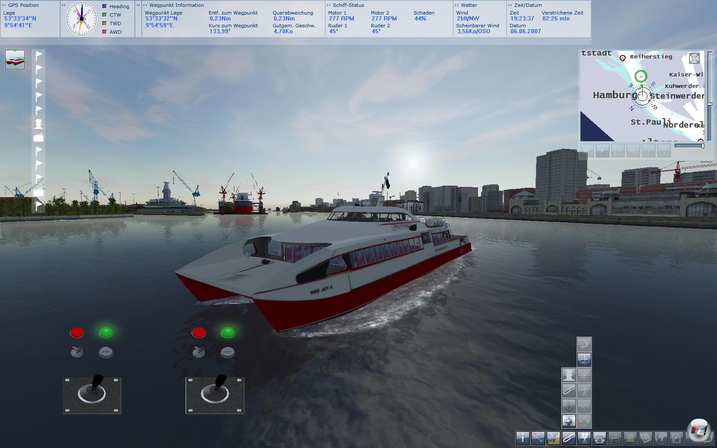This screenshot has width=717, height=448.
Task: Maximize the minimap with the expand icon
Action: (694, 58)
